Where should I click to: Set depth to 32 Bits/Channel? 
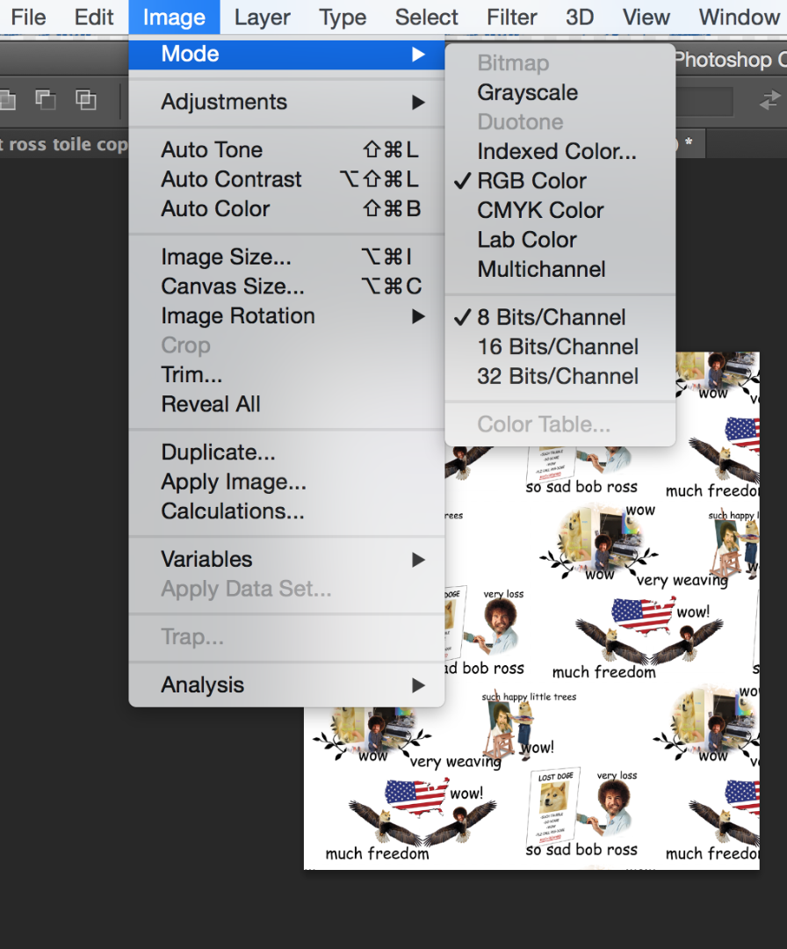pyautogui.click(x=560, y=376)
